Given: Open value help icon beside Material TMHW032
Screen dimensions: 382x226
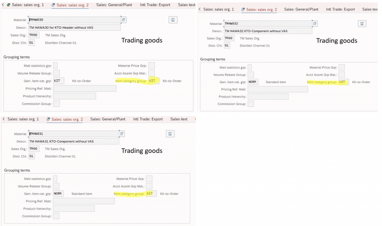Looking at the screenshot, I should coord(315,23).
